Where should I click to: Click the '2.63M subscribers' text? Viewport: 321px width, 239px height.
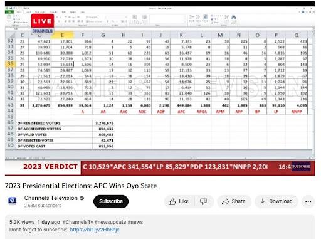tap(43, 206)
